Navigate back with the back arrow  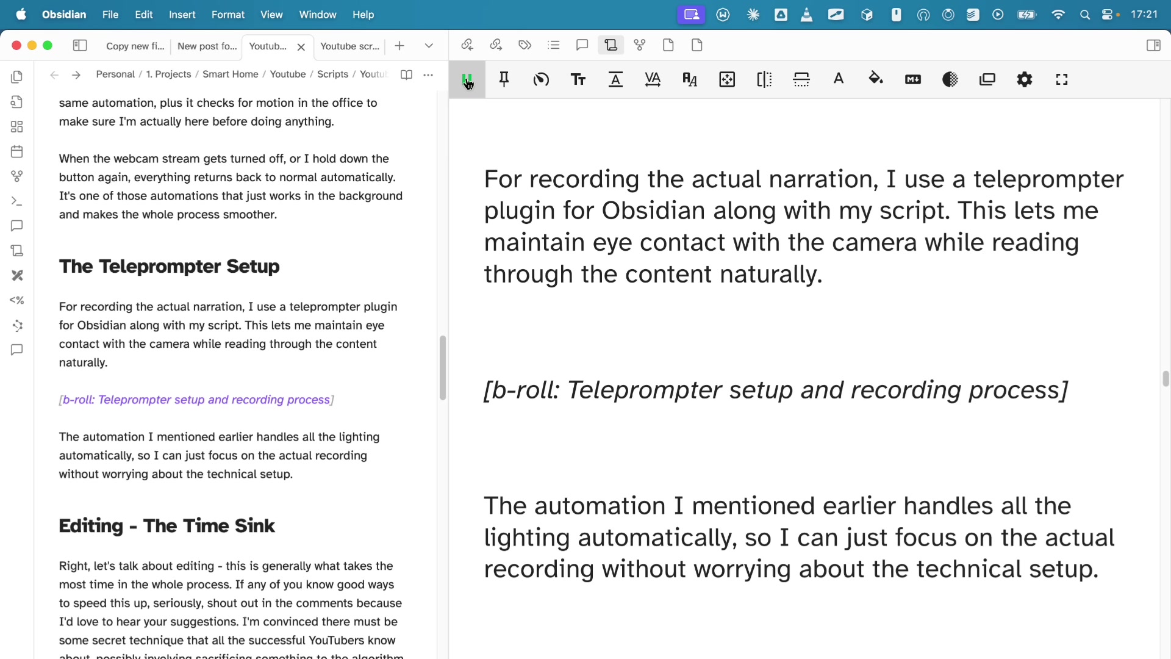click(54, 74)
